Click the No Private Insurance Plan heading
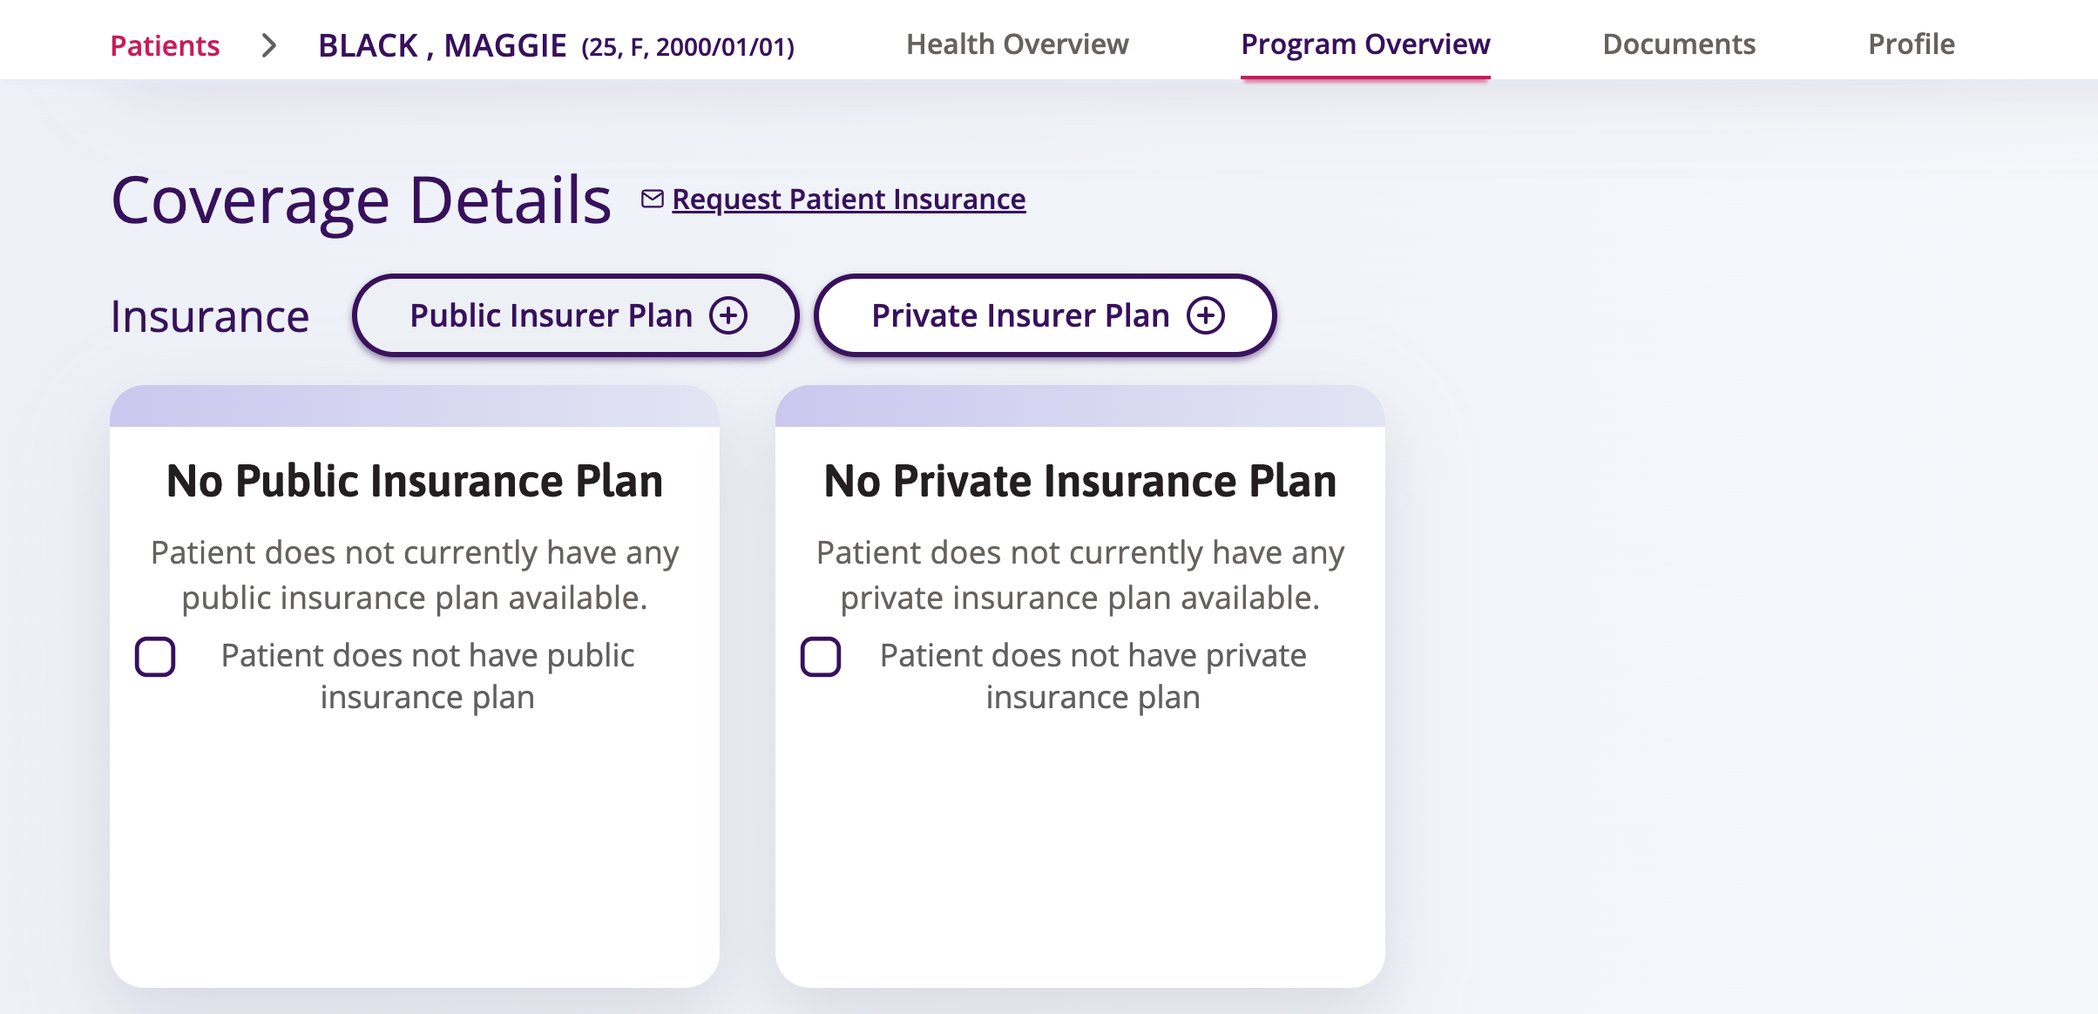Screen dimensions: 2098x1014 click(x=1080, y=481)
